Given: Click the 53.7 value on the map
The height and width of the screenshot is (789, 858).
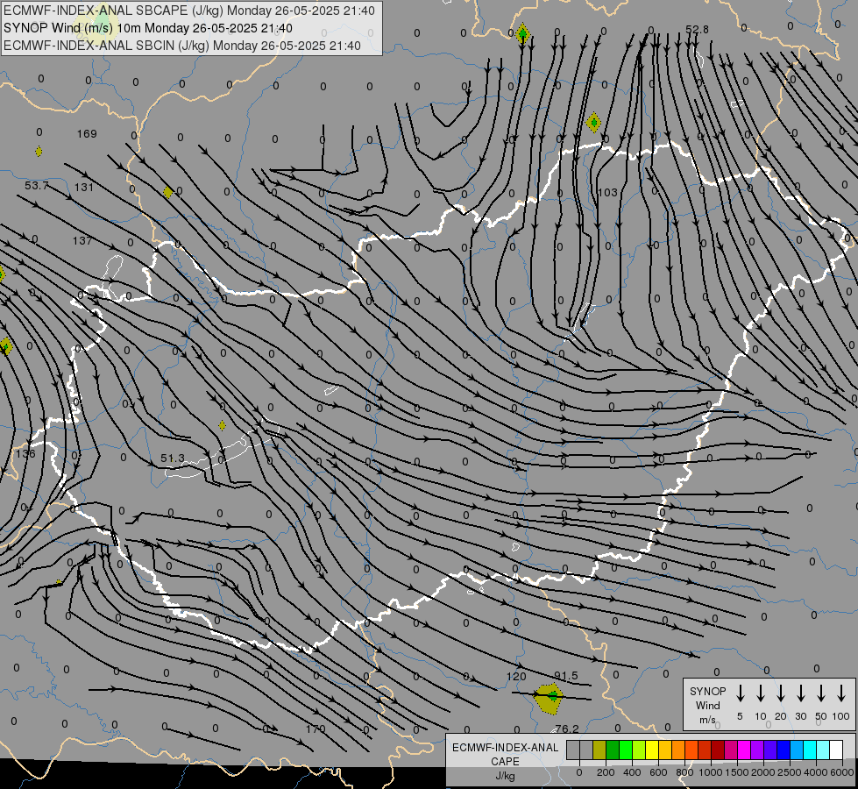Looking at the screenshot, I should (36, 186).
